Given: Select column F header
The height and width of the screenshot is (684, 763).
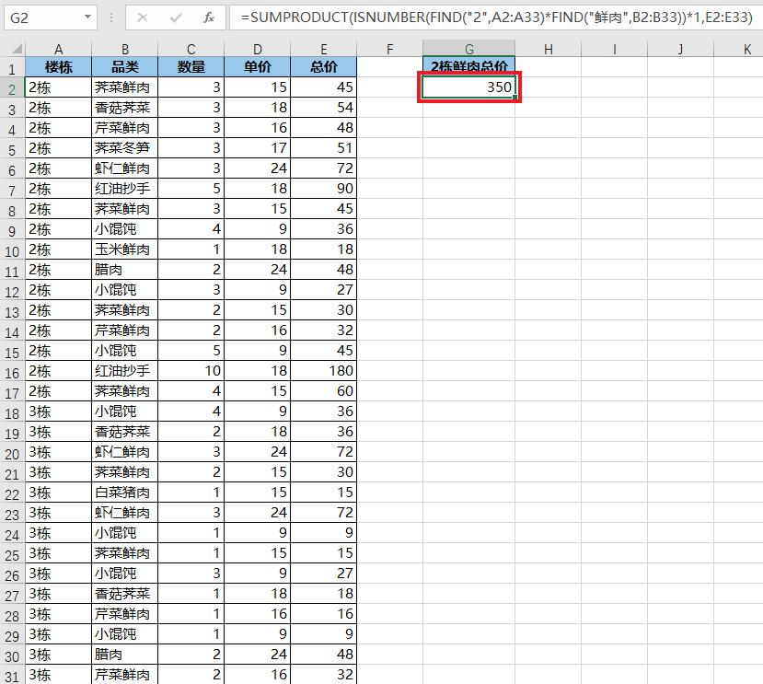Looking at the screenshot, I should click(389, 49).
